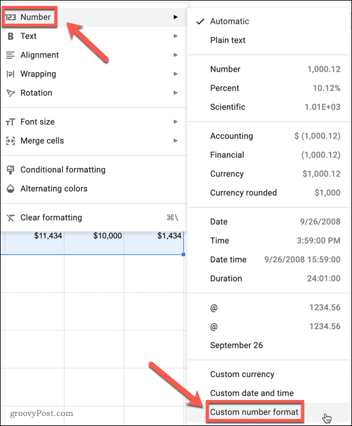Click the Rotation icon
This screenshot has width=352, height=426.
11,93
